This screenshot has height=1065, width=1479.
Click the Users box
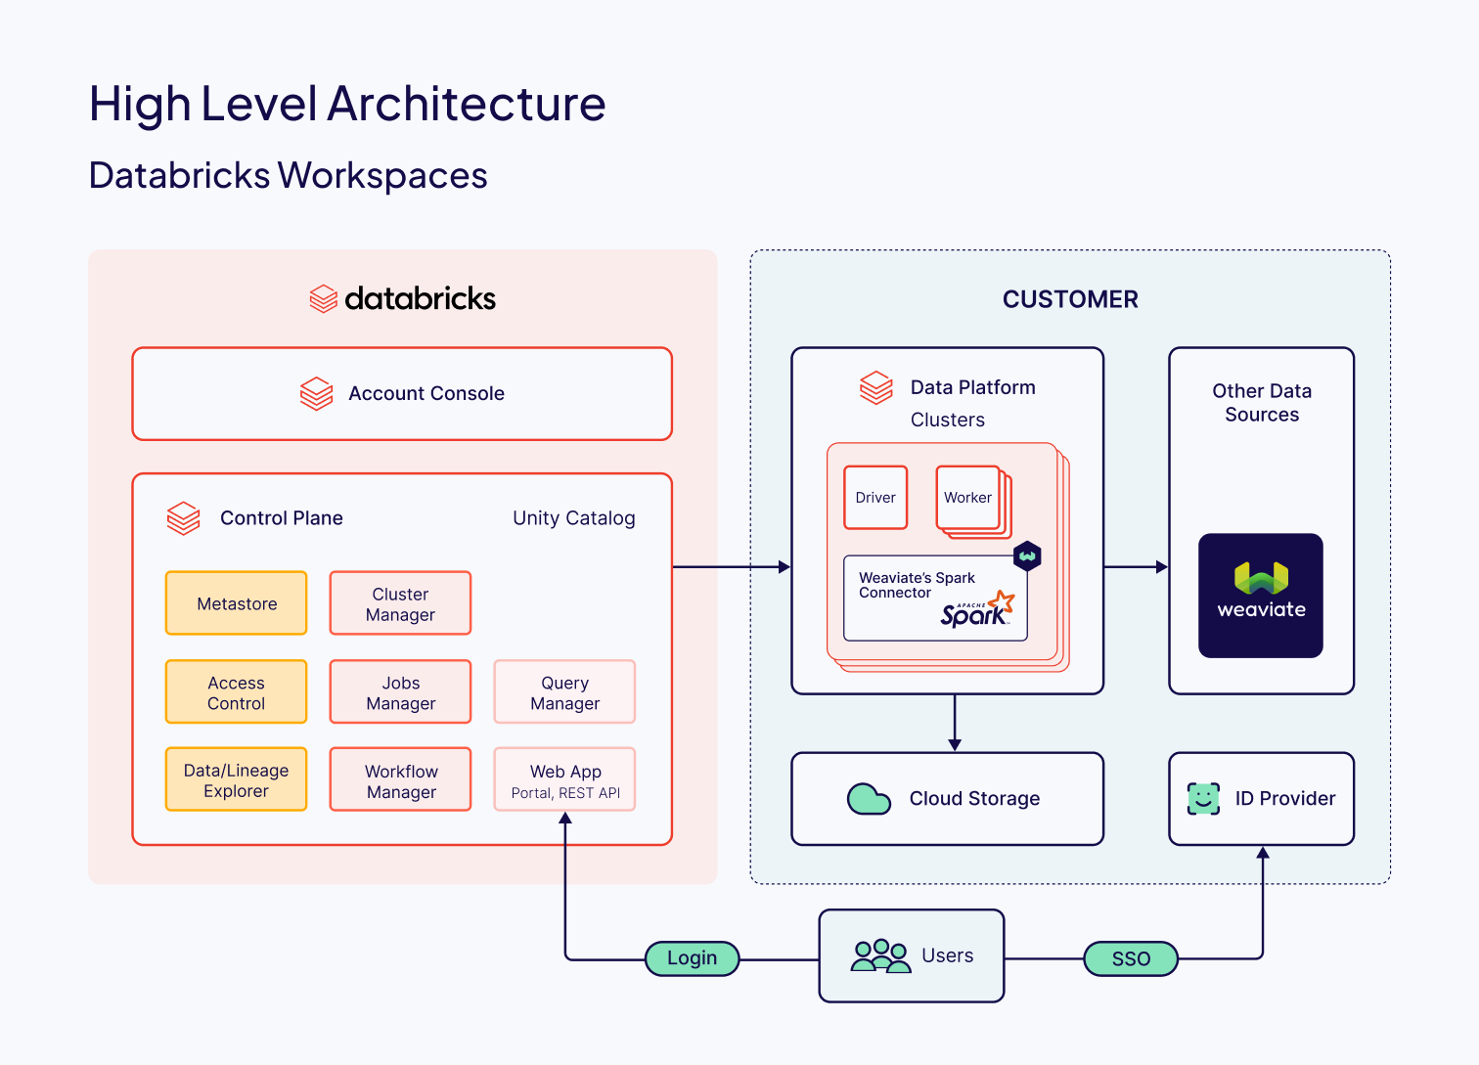pyautogui.click(x=912, y=956)
